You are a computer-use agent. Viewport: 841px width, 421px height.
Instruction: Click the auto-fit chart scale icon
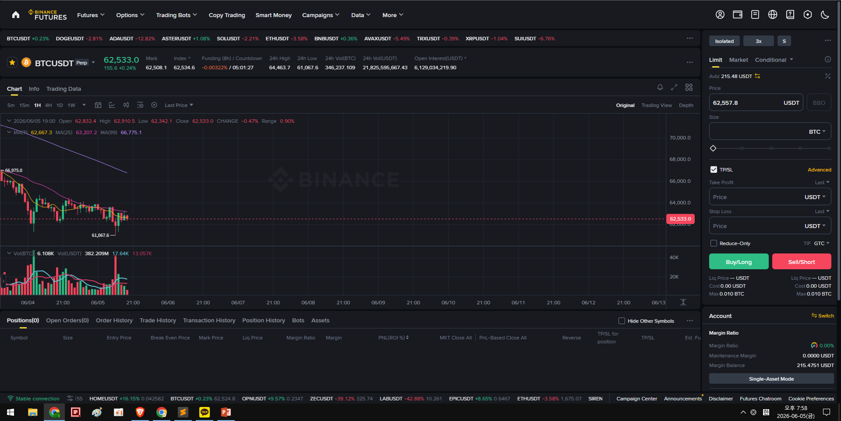tap(683, 302)
